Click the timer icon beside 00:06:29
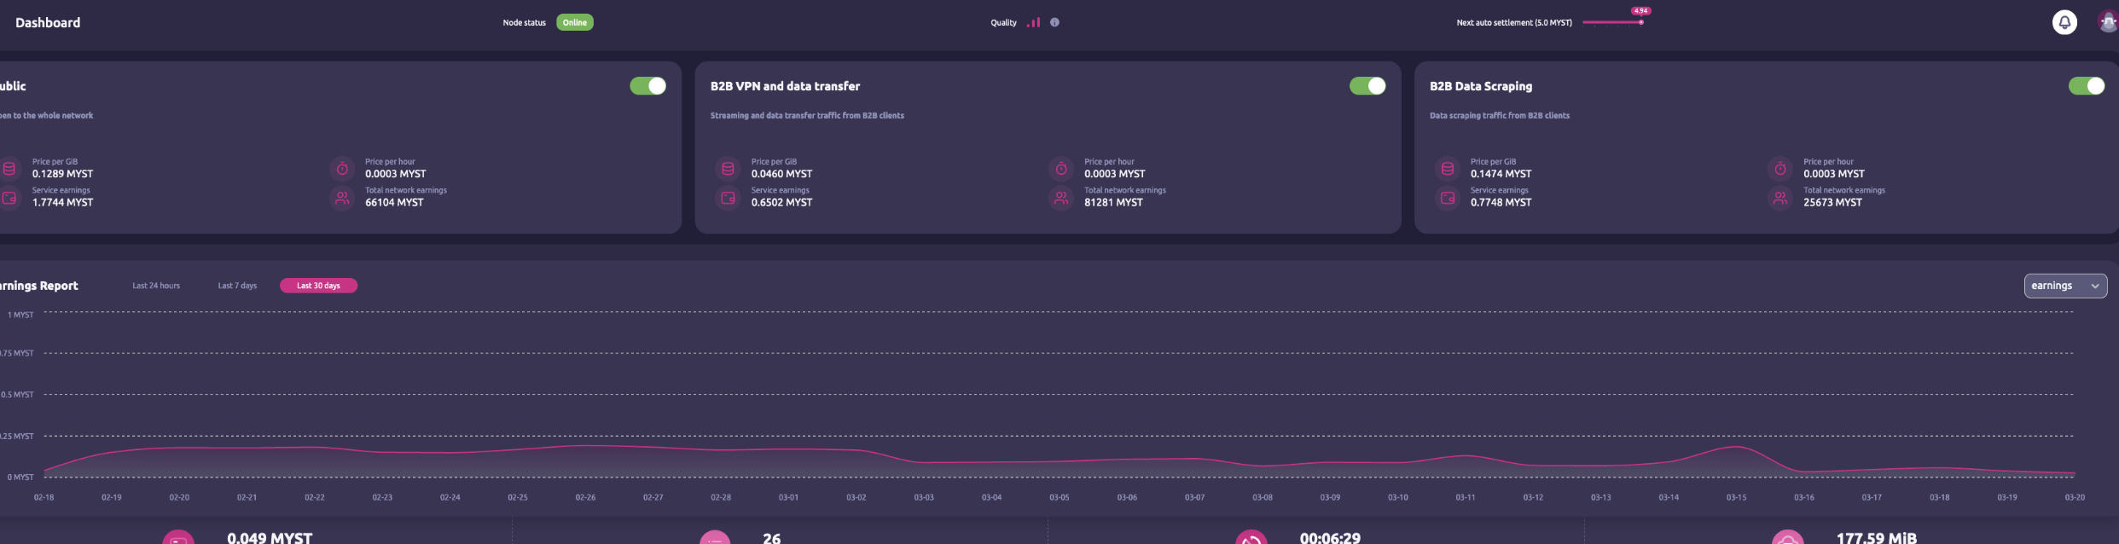2119x544 pixels. click(1251, 539)
